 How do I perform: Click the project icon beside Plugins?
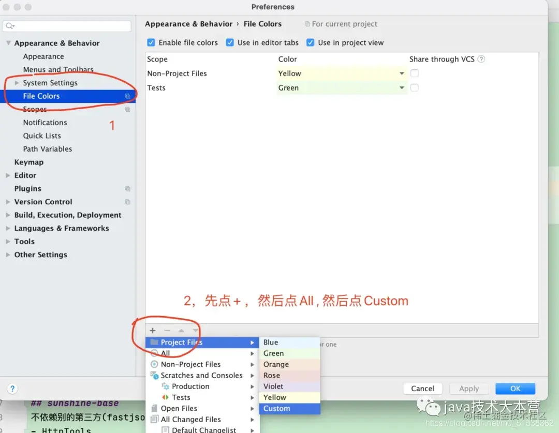click(x=127, y=188)
